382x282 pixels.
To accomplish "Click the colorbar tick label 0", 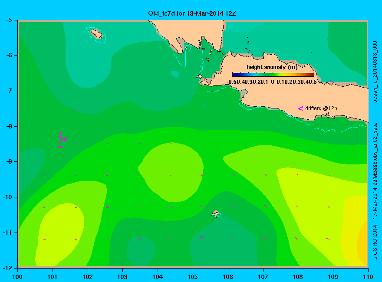I will 272,82.
